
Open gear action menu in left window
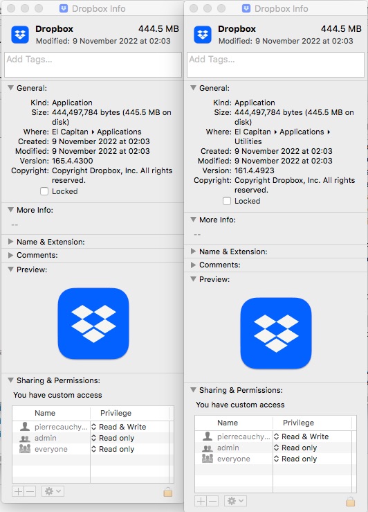53,491
